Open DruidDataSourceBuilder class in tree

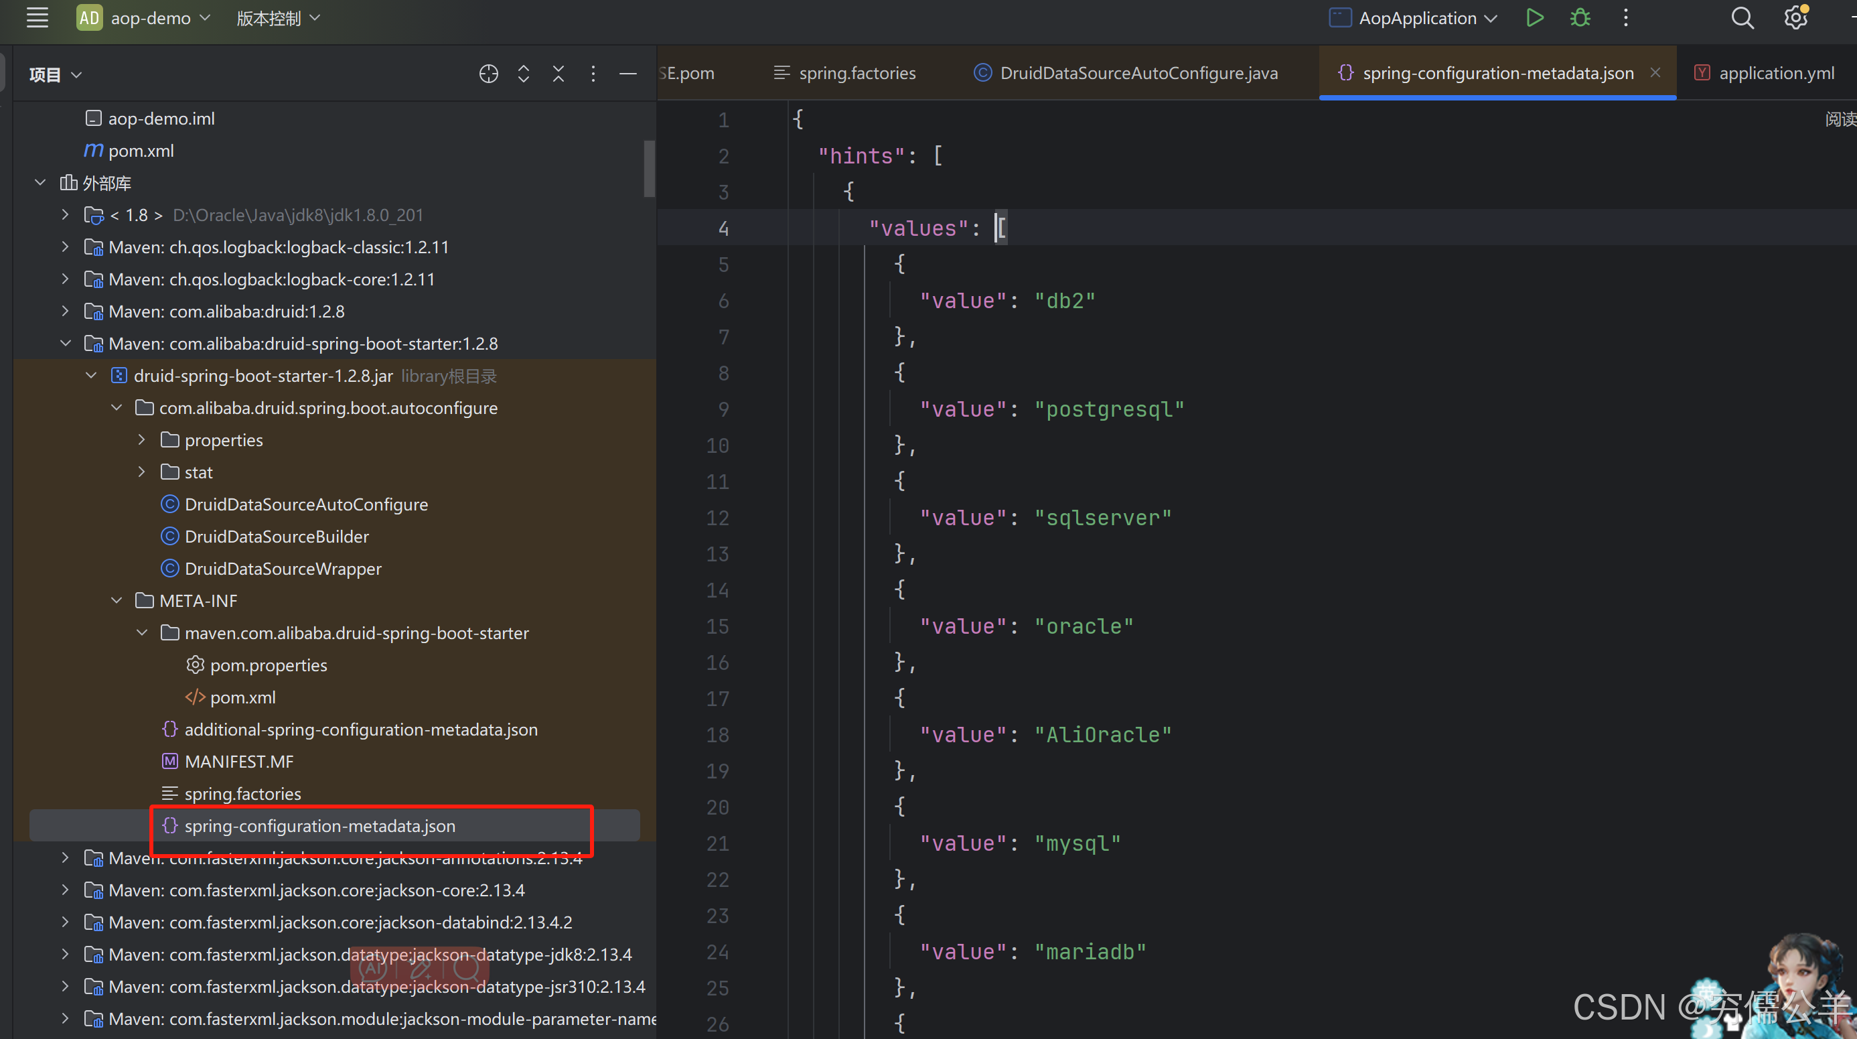point(276,537)
